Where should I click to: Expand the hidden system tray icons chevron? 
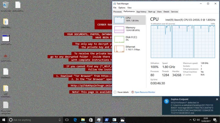pos(190,120)
